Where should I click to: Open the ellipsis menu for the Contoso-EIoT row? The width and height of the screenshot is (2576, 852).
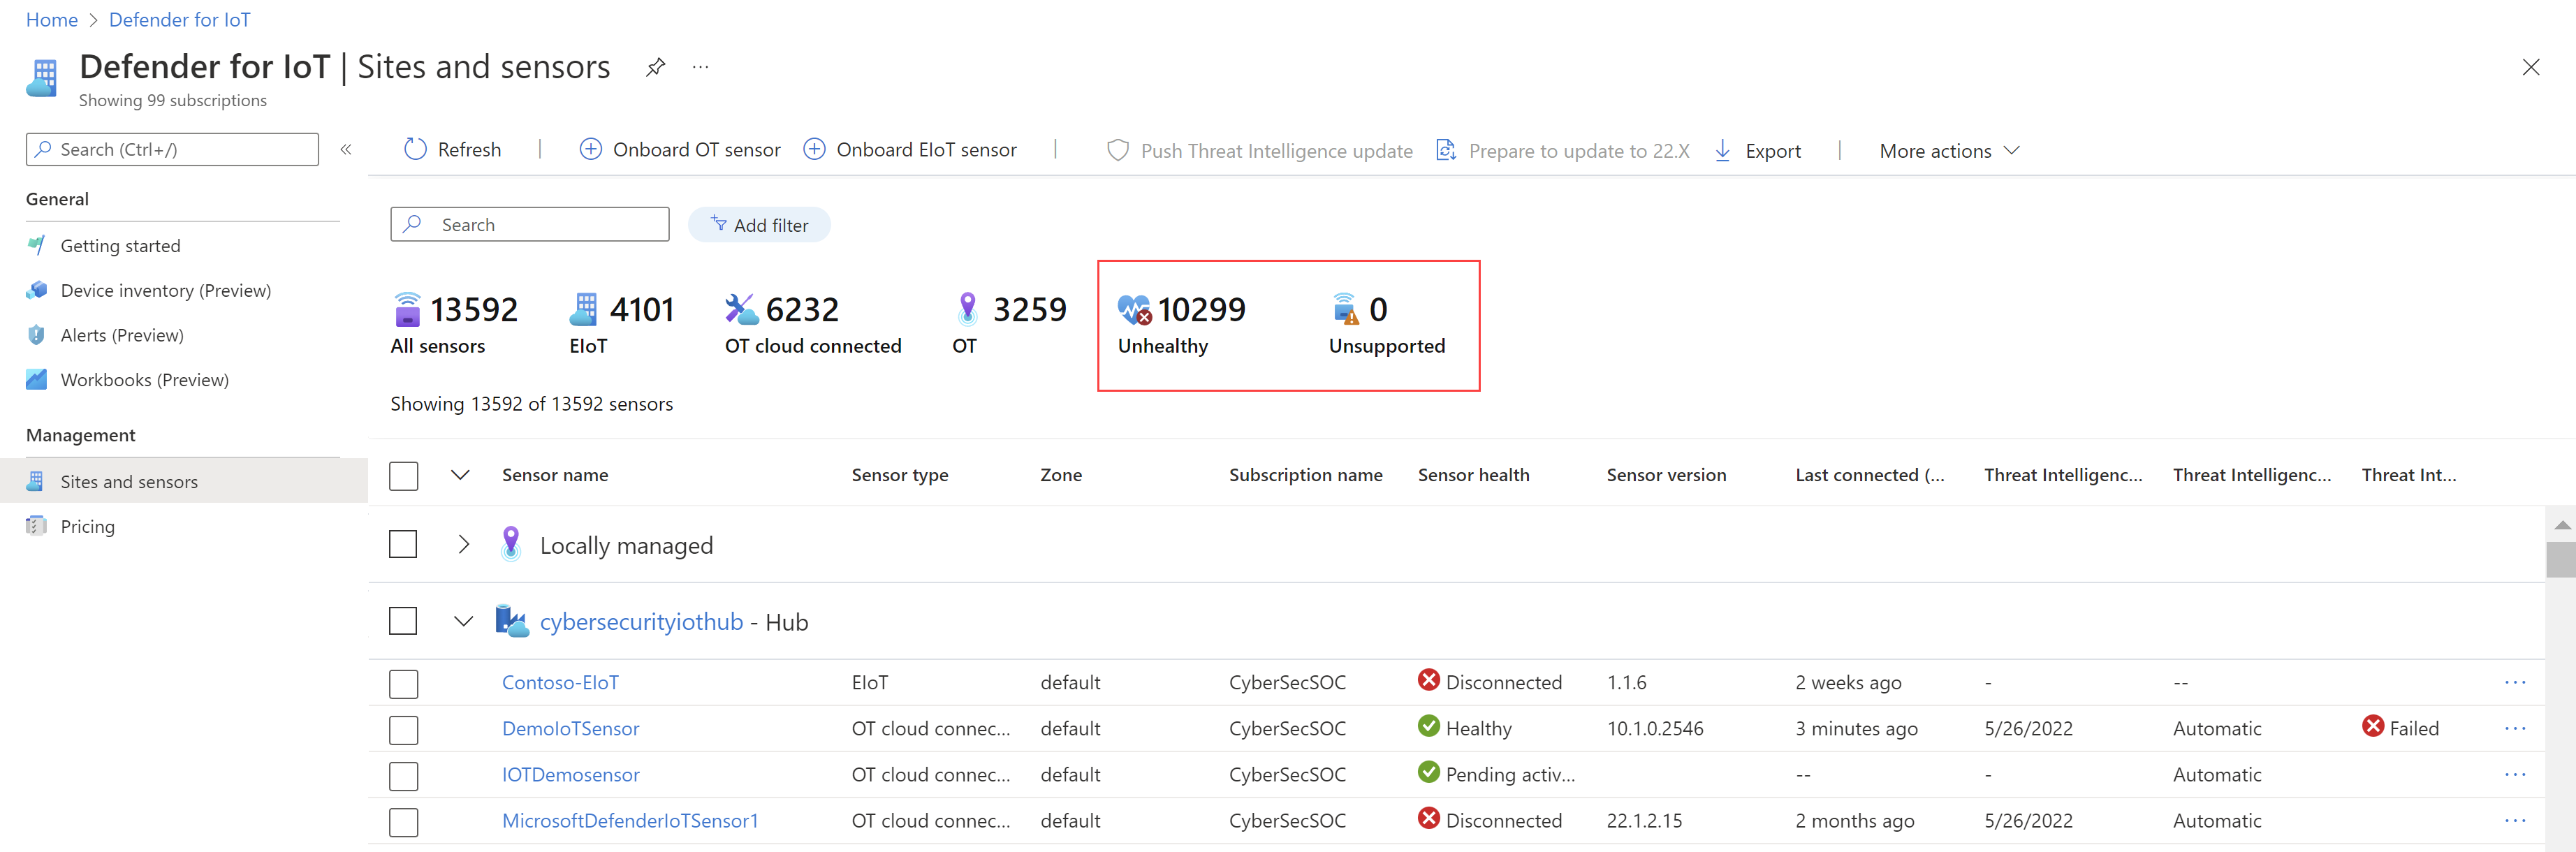(x=2514, y=682)
